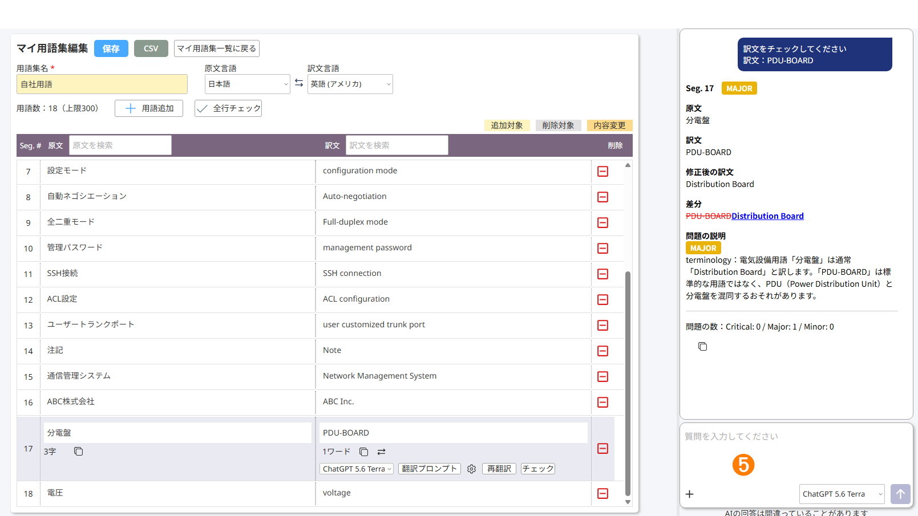Delete row 7 設定モード term
Image resolution: width=918 pixels, height=516 pixels.
[x=602, y=171]
